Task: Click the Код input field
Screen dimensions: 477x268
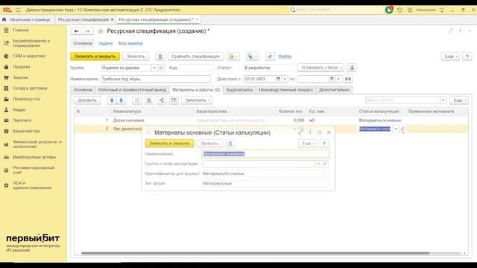Action: click(197, 68)
